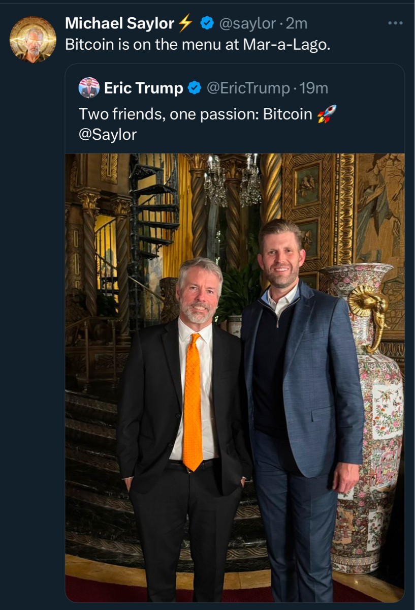Click Eric Trump's small avatar in the quoted tweet
Viewport: 415px width, 610px height.
click(89, 88)
